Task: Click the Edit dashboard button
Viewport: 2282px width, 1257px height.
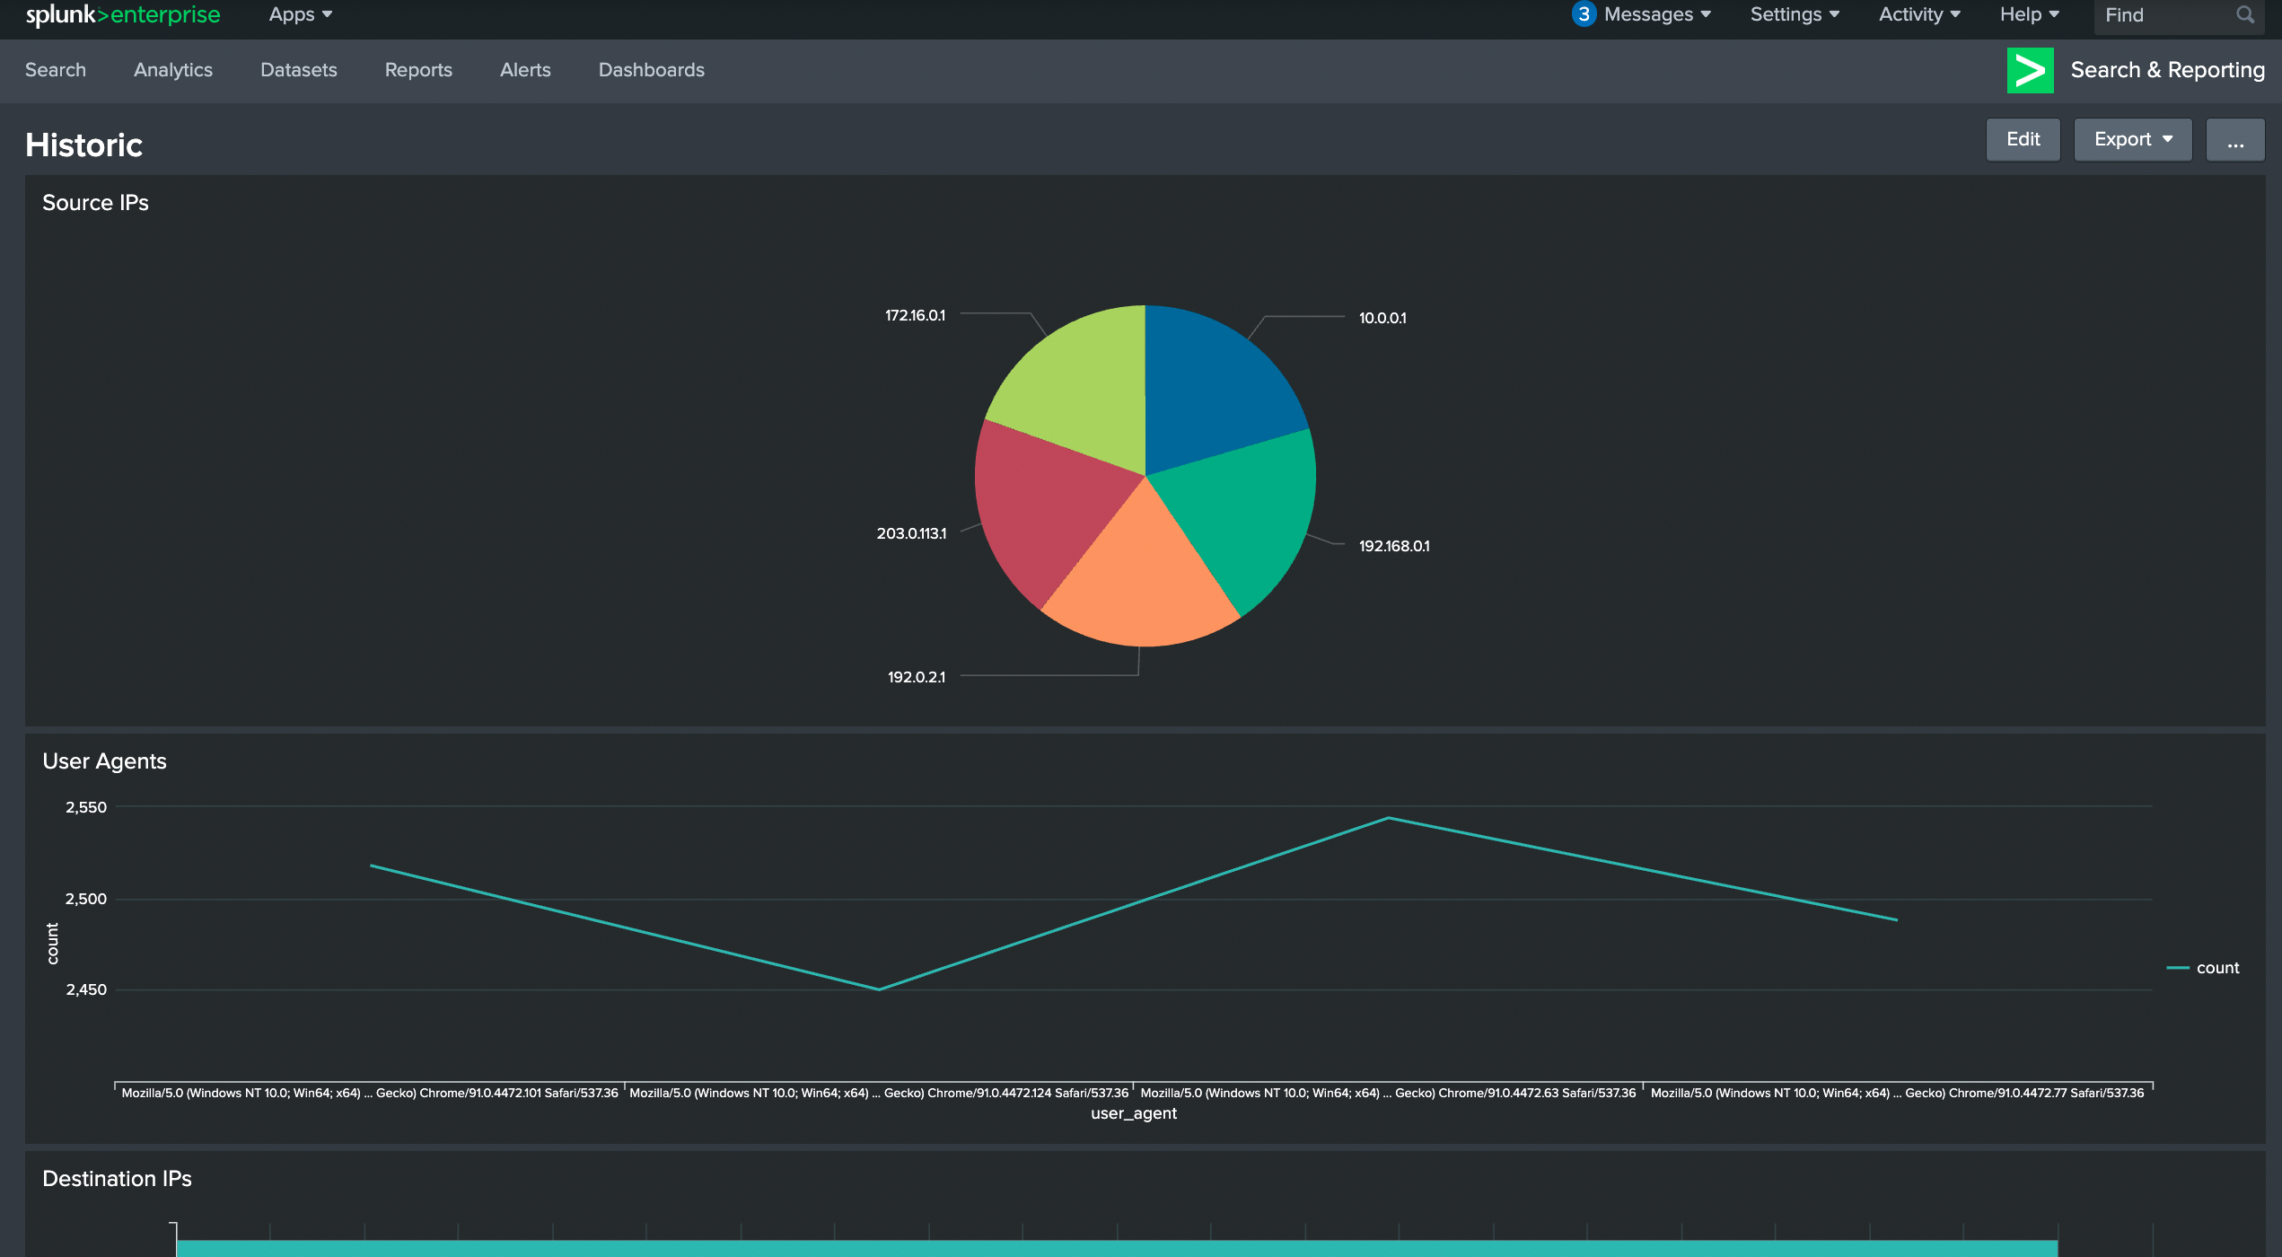Action: [x=2023, y=140]
